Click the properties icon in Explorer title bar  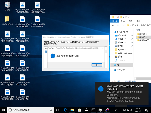118,17
